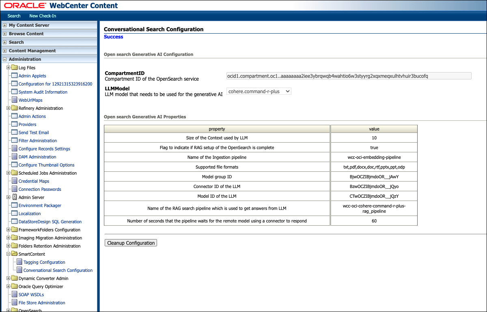
Task: Open the Configure Thumbnail Options link
Action: click(47, 165)
